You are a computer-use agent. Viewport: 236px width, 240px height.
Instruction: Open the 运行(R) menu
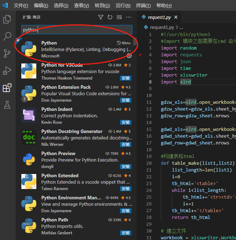tap(123, 5)
